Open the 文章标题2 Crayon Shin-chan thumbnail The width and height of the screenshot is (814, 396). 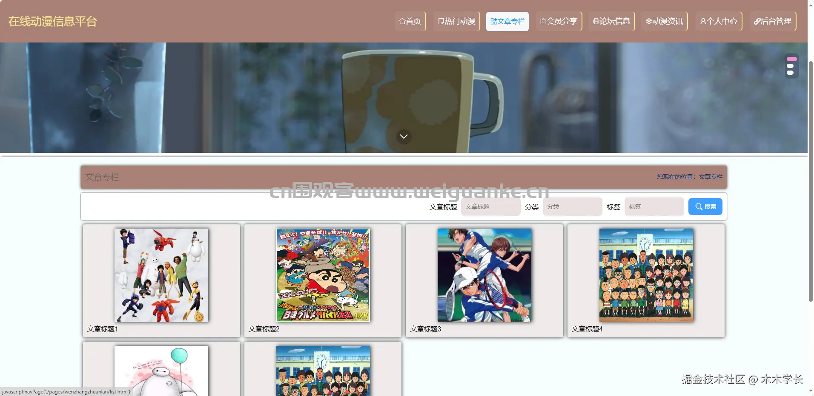[323, 275]
